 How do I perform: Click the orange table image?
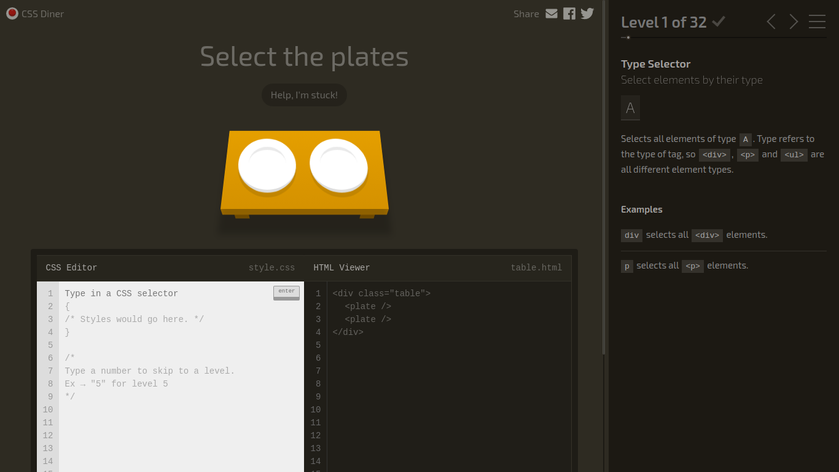click(304, 173)
